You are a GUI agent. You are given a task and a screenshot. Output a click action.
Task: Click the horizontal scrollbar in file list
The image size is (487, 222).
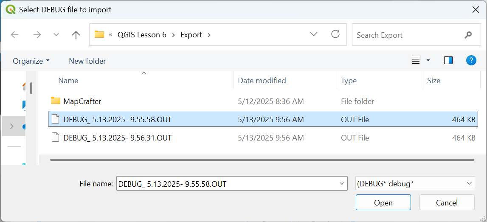(x=262, y=160)
